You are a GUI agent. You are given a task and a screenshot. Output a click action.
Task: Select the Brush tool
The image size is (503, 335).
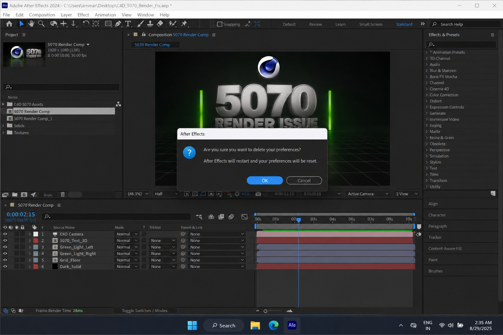pos(140,24)
